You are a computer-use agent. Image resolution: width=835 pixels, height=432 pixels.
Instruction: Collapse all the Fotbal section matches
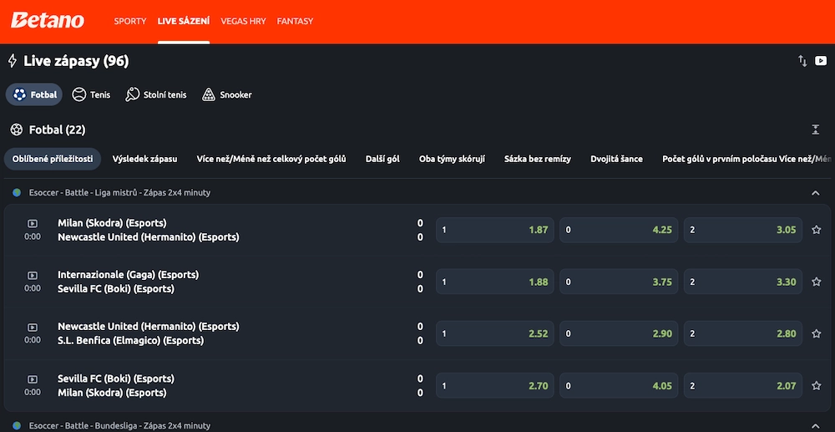click(x=815, y=130)
